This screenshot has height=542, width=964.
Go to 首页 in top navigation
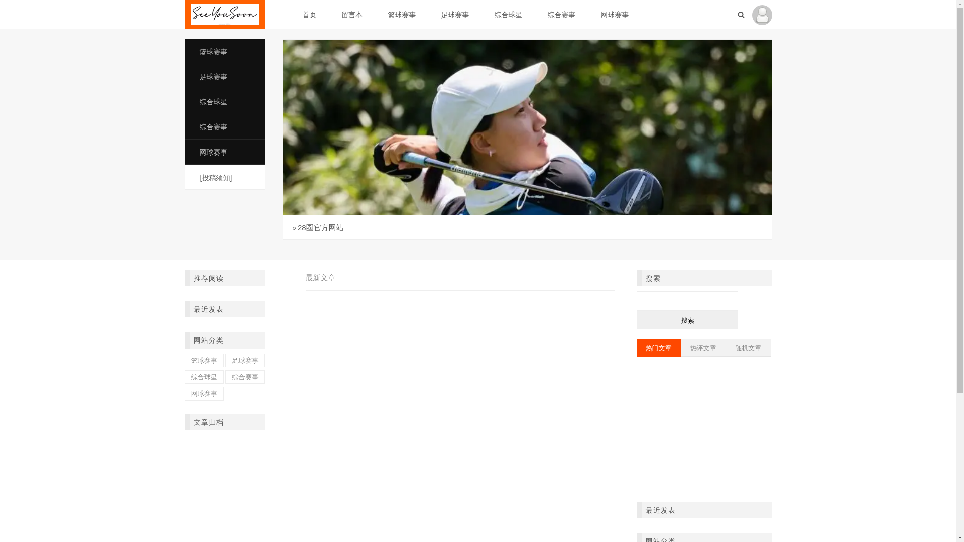click(309, 15)
